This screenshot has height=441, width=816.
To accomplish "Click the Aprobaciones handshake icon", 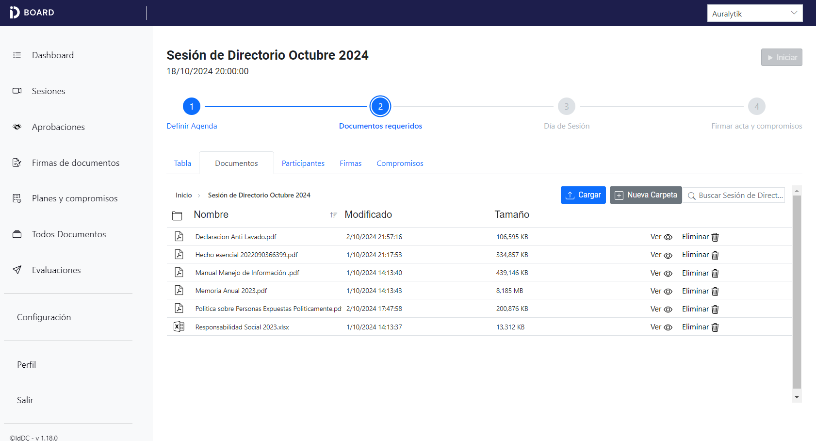I will pos(17,127).
